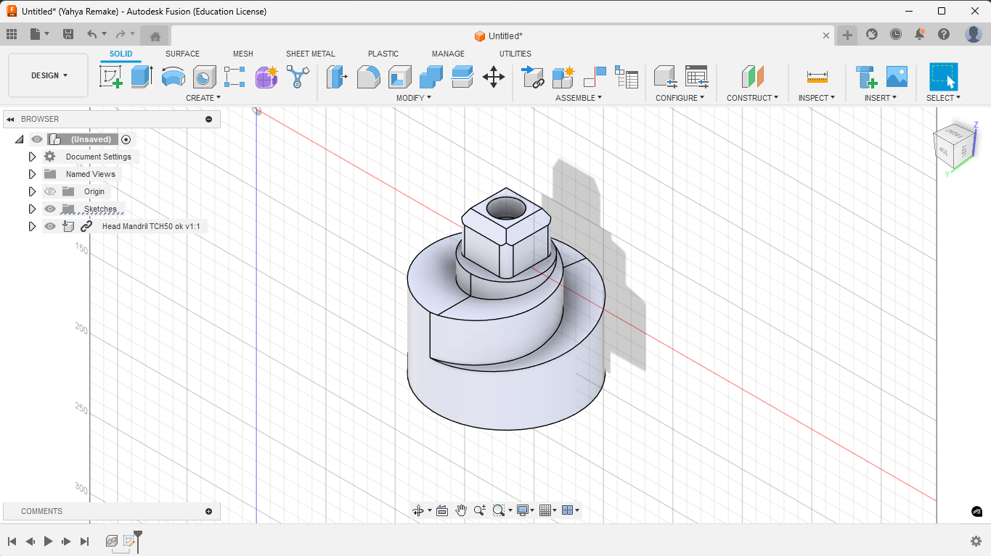The image size is (991, 556).
Task: Click the Extrude tool icon
Action: pyautogui.click(x=142, y=76)
